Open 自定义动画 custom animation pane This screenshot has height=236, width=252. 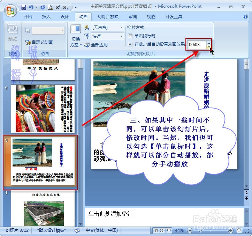[39, 42]
